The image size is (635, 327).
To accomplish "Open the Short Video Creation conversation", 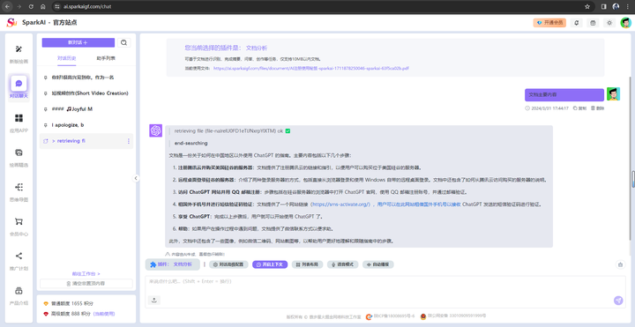I will pos(86,93).
